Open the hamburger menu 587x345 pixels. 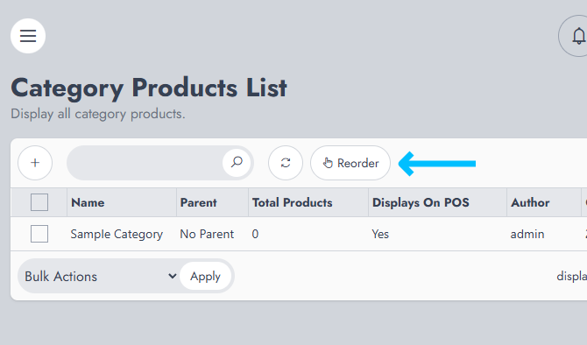pos(28,36)
